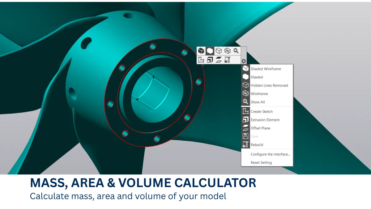Screen dimensions: 371x209
Task: Click Hidden Lines Removed icon in floating toolbar
Action: tap(219, 51)
